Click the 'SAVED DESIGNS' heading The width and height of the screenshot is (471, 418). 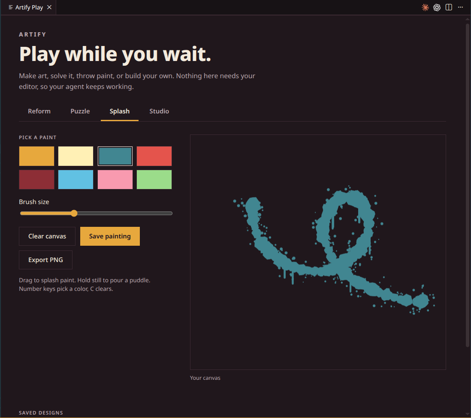pos(41,413)
